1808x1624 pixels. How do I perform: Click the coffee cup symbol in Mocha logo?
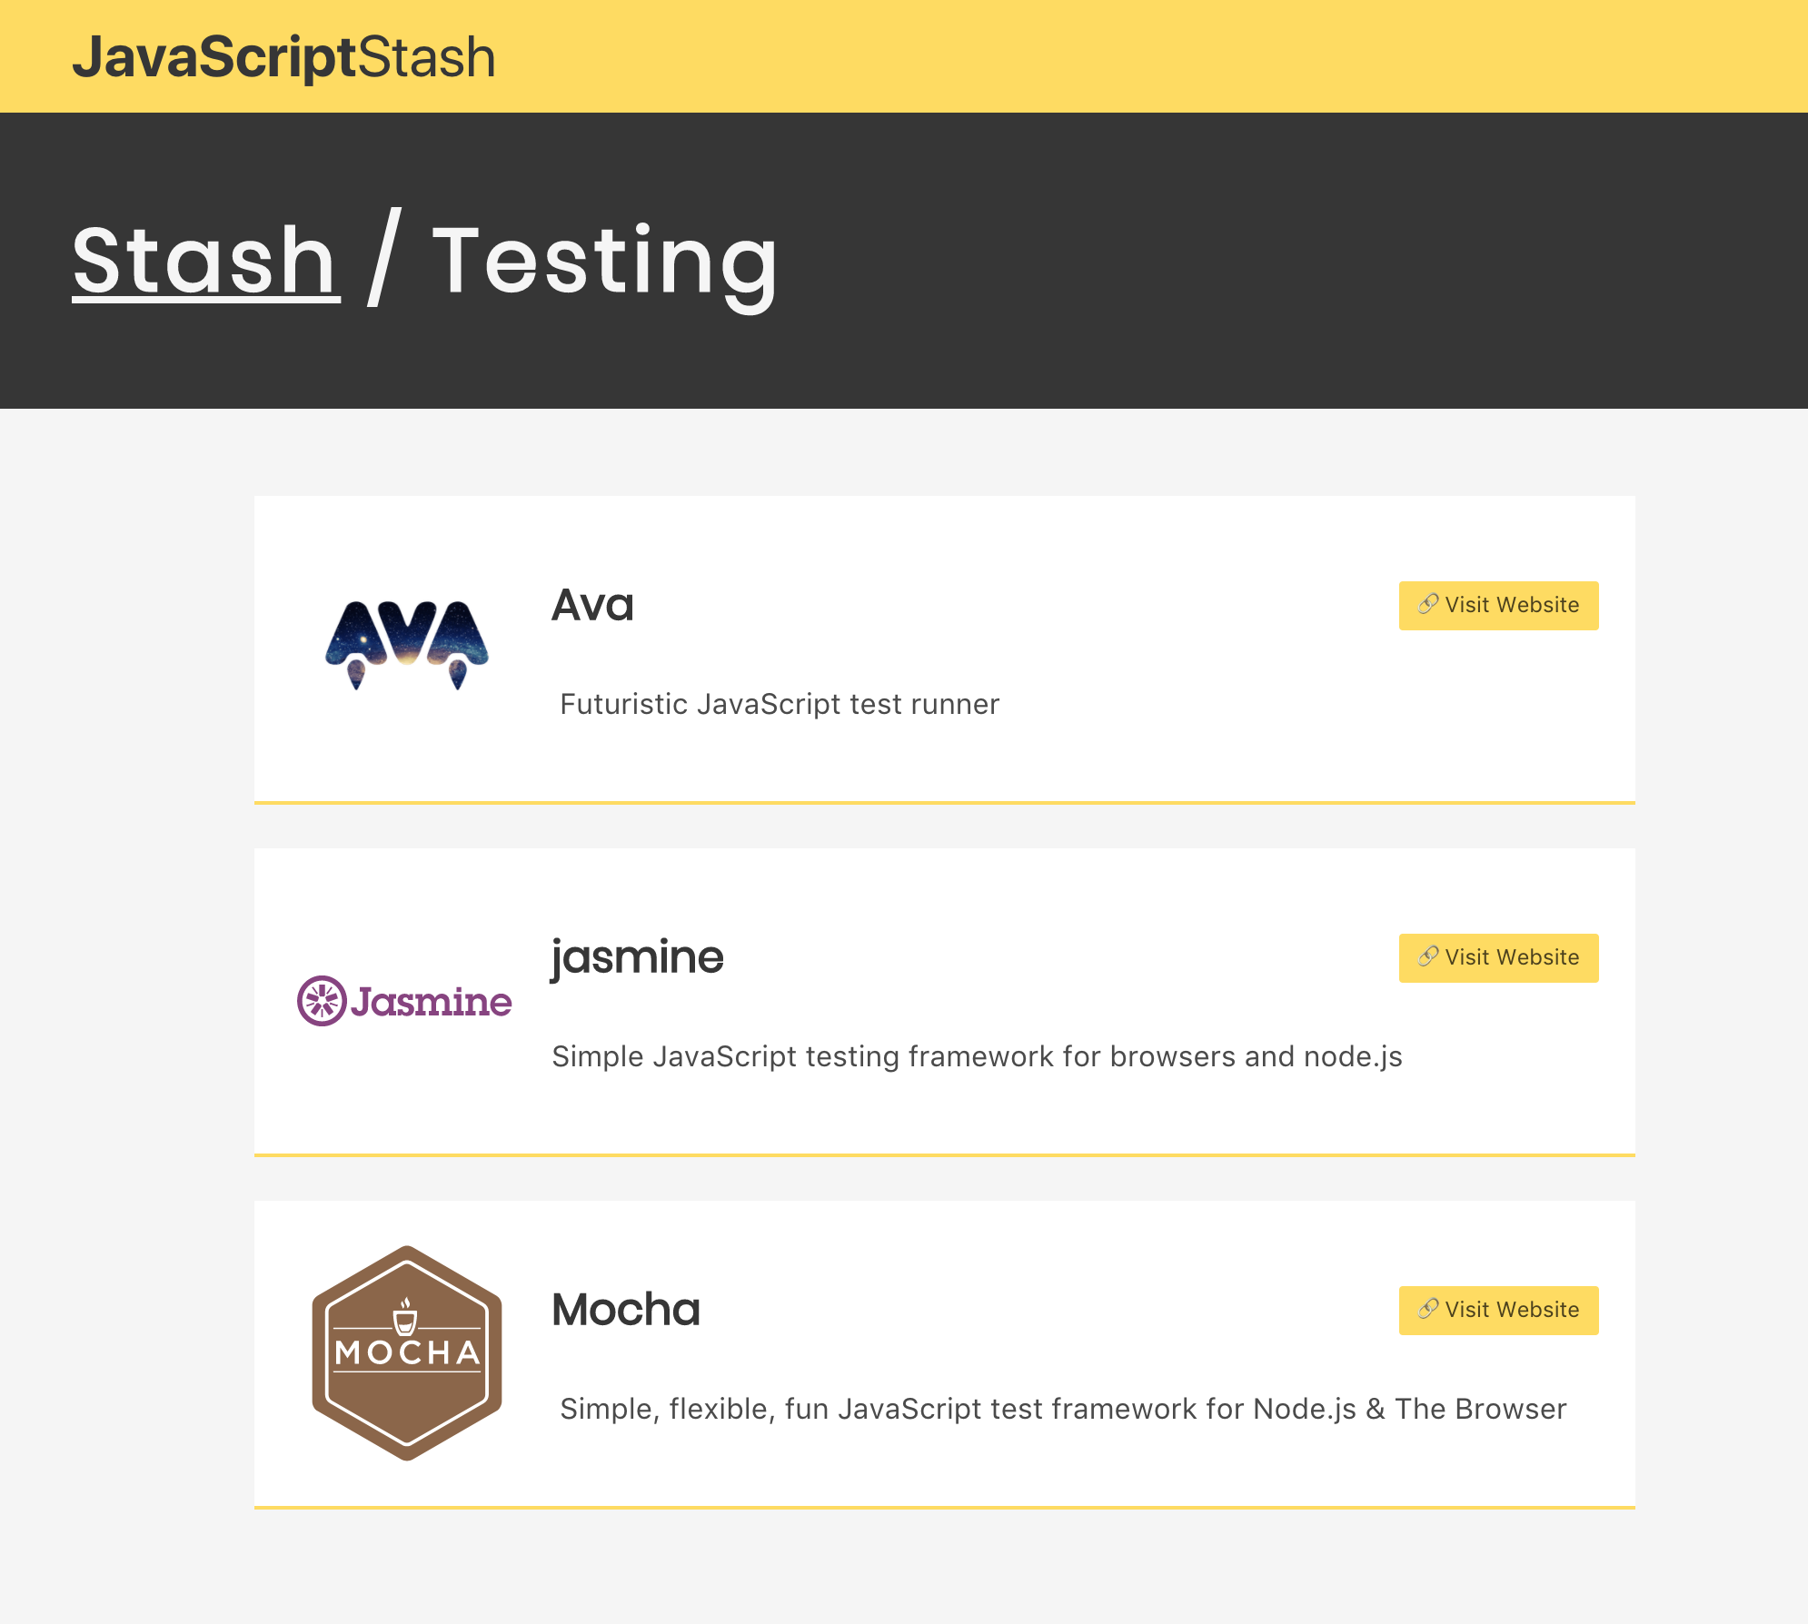pyautogui.click(x=405, y=1317)
